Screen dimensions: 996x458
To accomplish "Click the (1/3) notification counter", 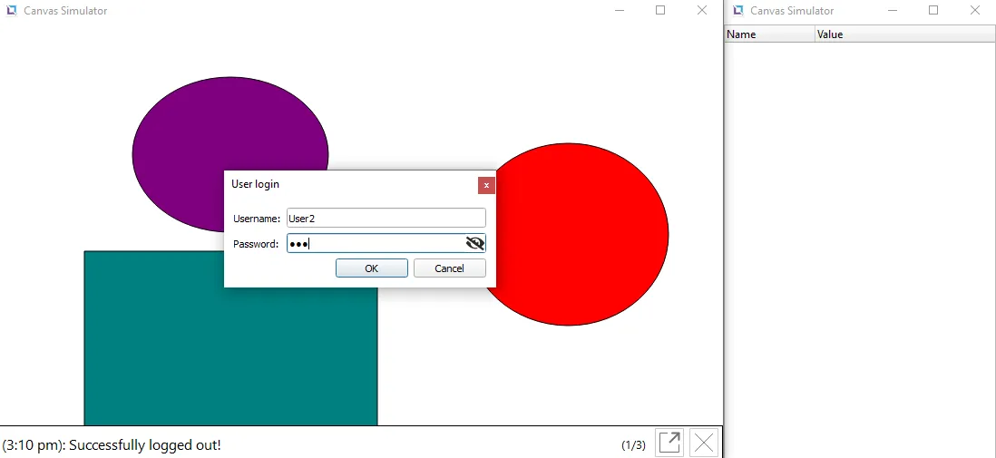I will tap(633, 445).
